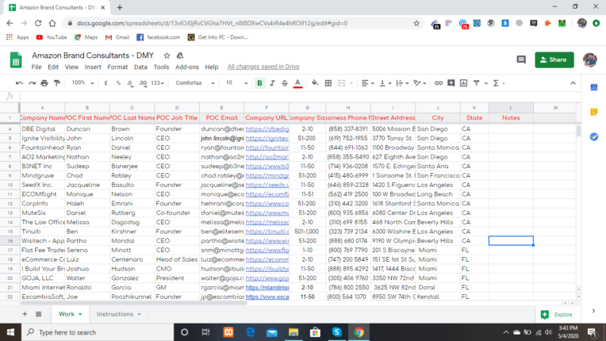
Task: Open the Calendar side panel icon
Action: click(x=594, y=88)
